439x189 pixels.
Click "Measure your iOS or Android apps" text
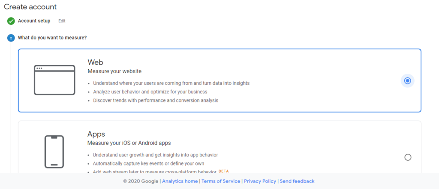pos(129,143)
